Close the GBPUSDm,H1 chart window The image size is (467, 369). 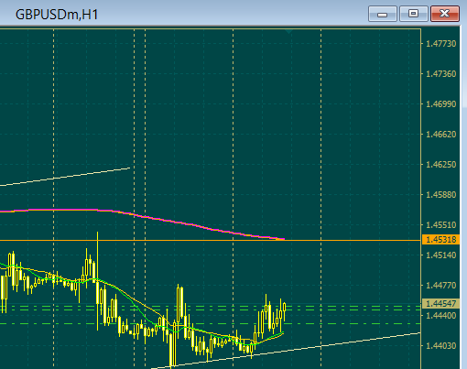click(x=445, y=14)
